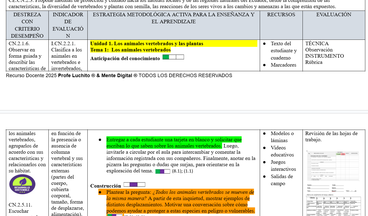Image resolution: width=368 pixels, height=216 pixels.
Task: Click the yellow 'Unidad 1. Los animales vertebrados' line
Action: click(x=147, y=44)
